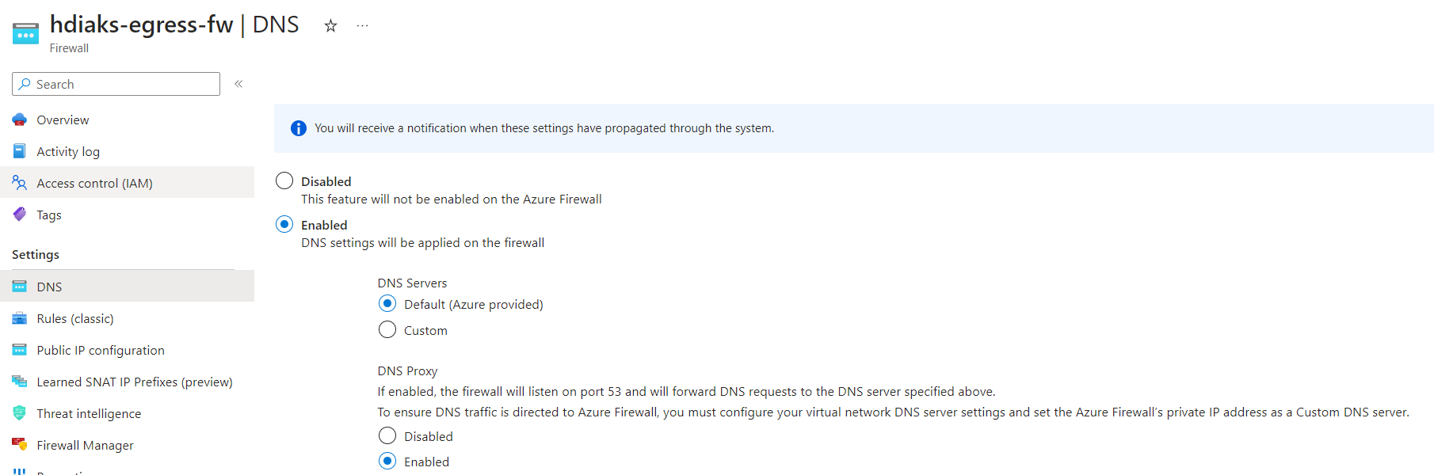Click the Activity log icon
The height and width of the screenshot is (475, 1434).
(20, 151)
